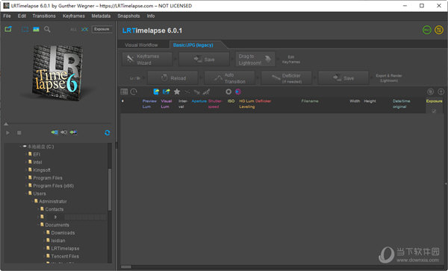
Task: Click the clock icon in table toolbar
Action: [134, 92]
